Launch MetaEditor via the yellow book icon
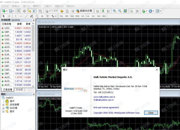This screenshot has width=180, height=130. pyautogui.click(x=62, y=11)
